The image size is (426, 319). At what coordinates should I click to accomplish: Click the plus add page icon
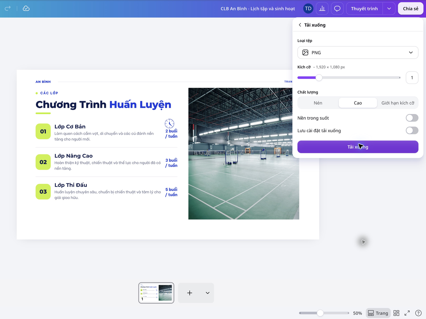pos(190,293)
